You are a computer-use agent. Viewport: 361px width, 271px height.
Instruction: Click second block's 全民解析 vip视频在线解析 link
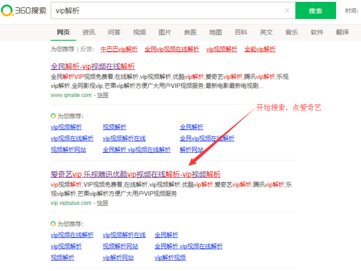coord(188,246)
